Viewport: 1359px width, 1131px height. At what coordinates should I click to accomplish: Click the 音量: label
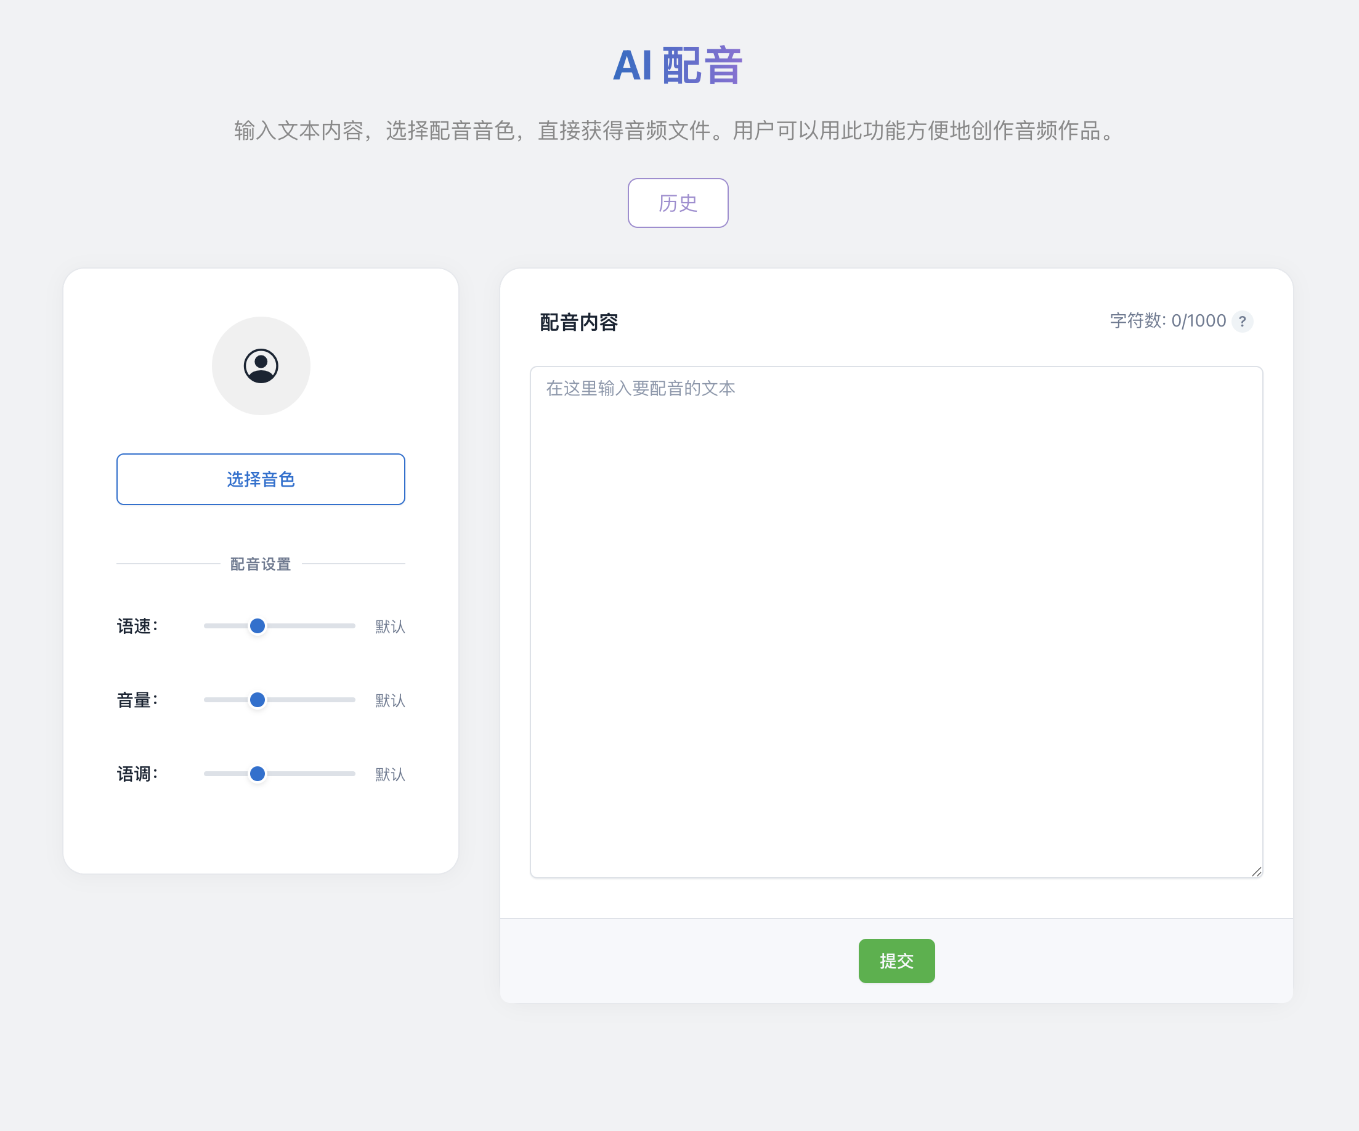(137, 700)
